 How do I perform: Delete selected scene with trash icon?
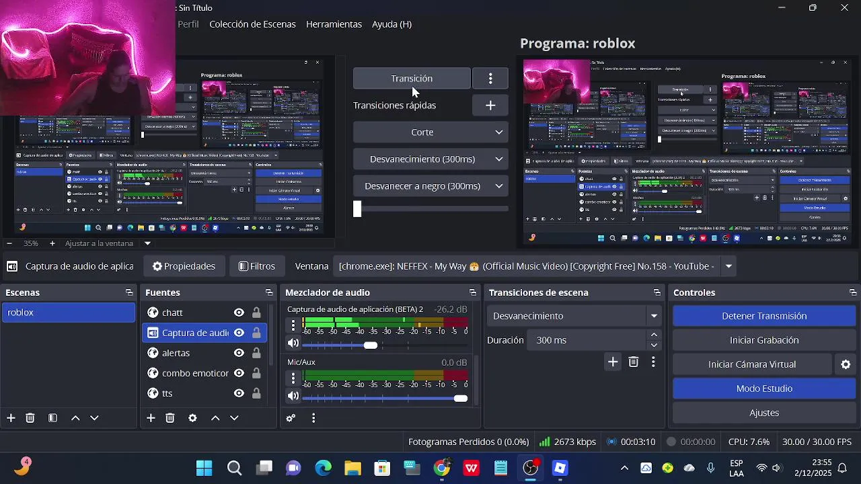[30, 418]
